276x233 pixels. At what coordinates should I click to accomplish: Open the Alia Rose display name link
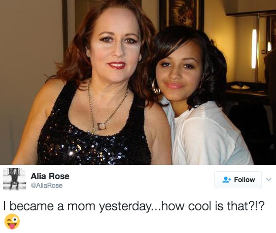[50, 176]
